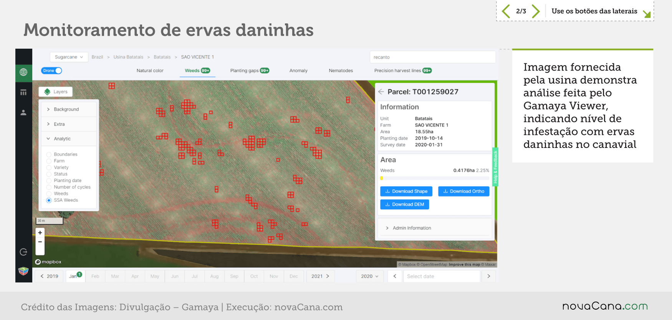Click previous survey date arrow
The width and height of the screenshot is (672, 320).
point(395,276)
